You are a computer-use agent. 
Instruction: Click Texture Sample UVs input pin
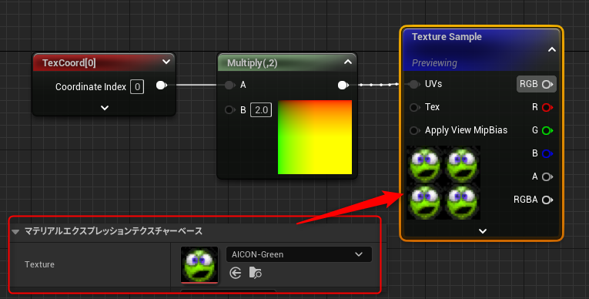click(x=414, y=84)
